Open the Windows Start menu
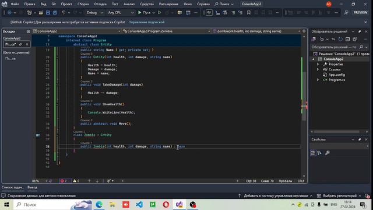Image resolution: width=373 pixels, height=210 pixels. [6, 205]
